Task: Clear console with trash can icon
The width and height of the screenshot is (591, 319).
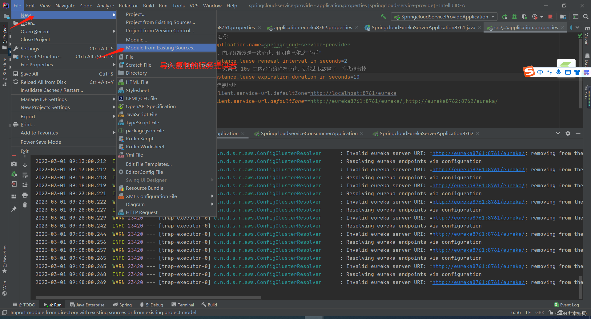Action: pos(25,205)
